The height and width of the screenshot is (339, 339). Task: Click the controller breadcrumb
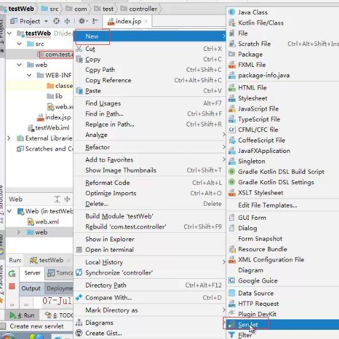pos(139,9)
